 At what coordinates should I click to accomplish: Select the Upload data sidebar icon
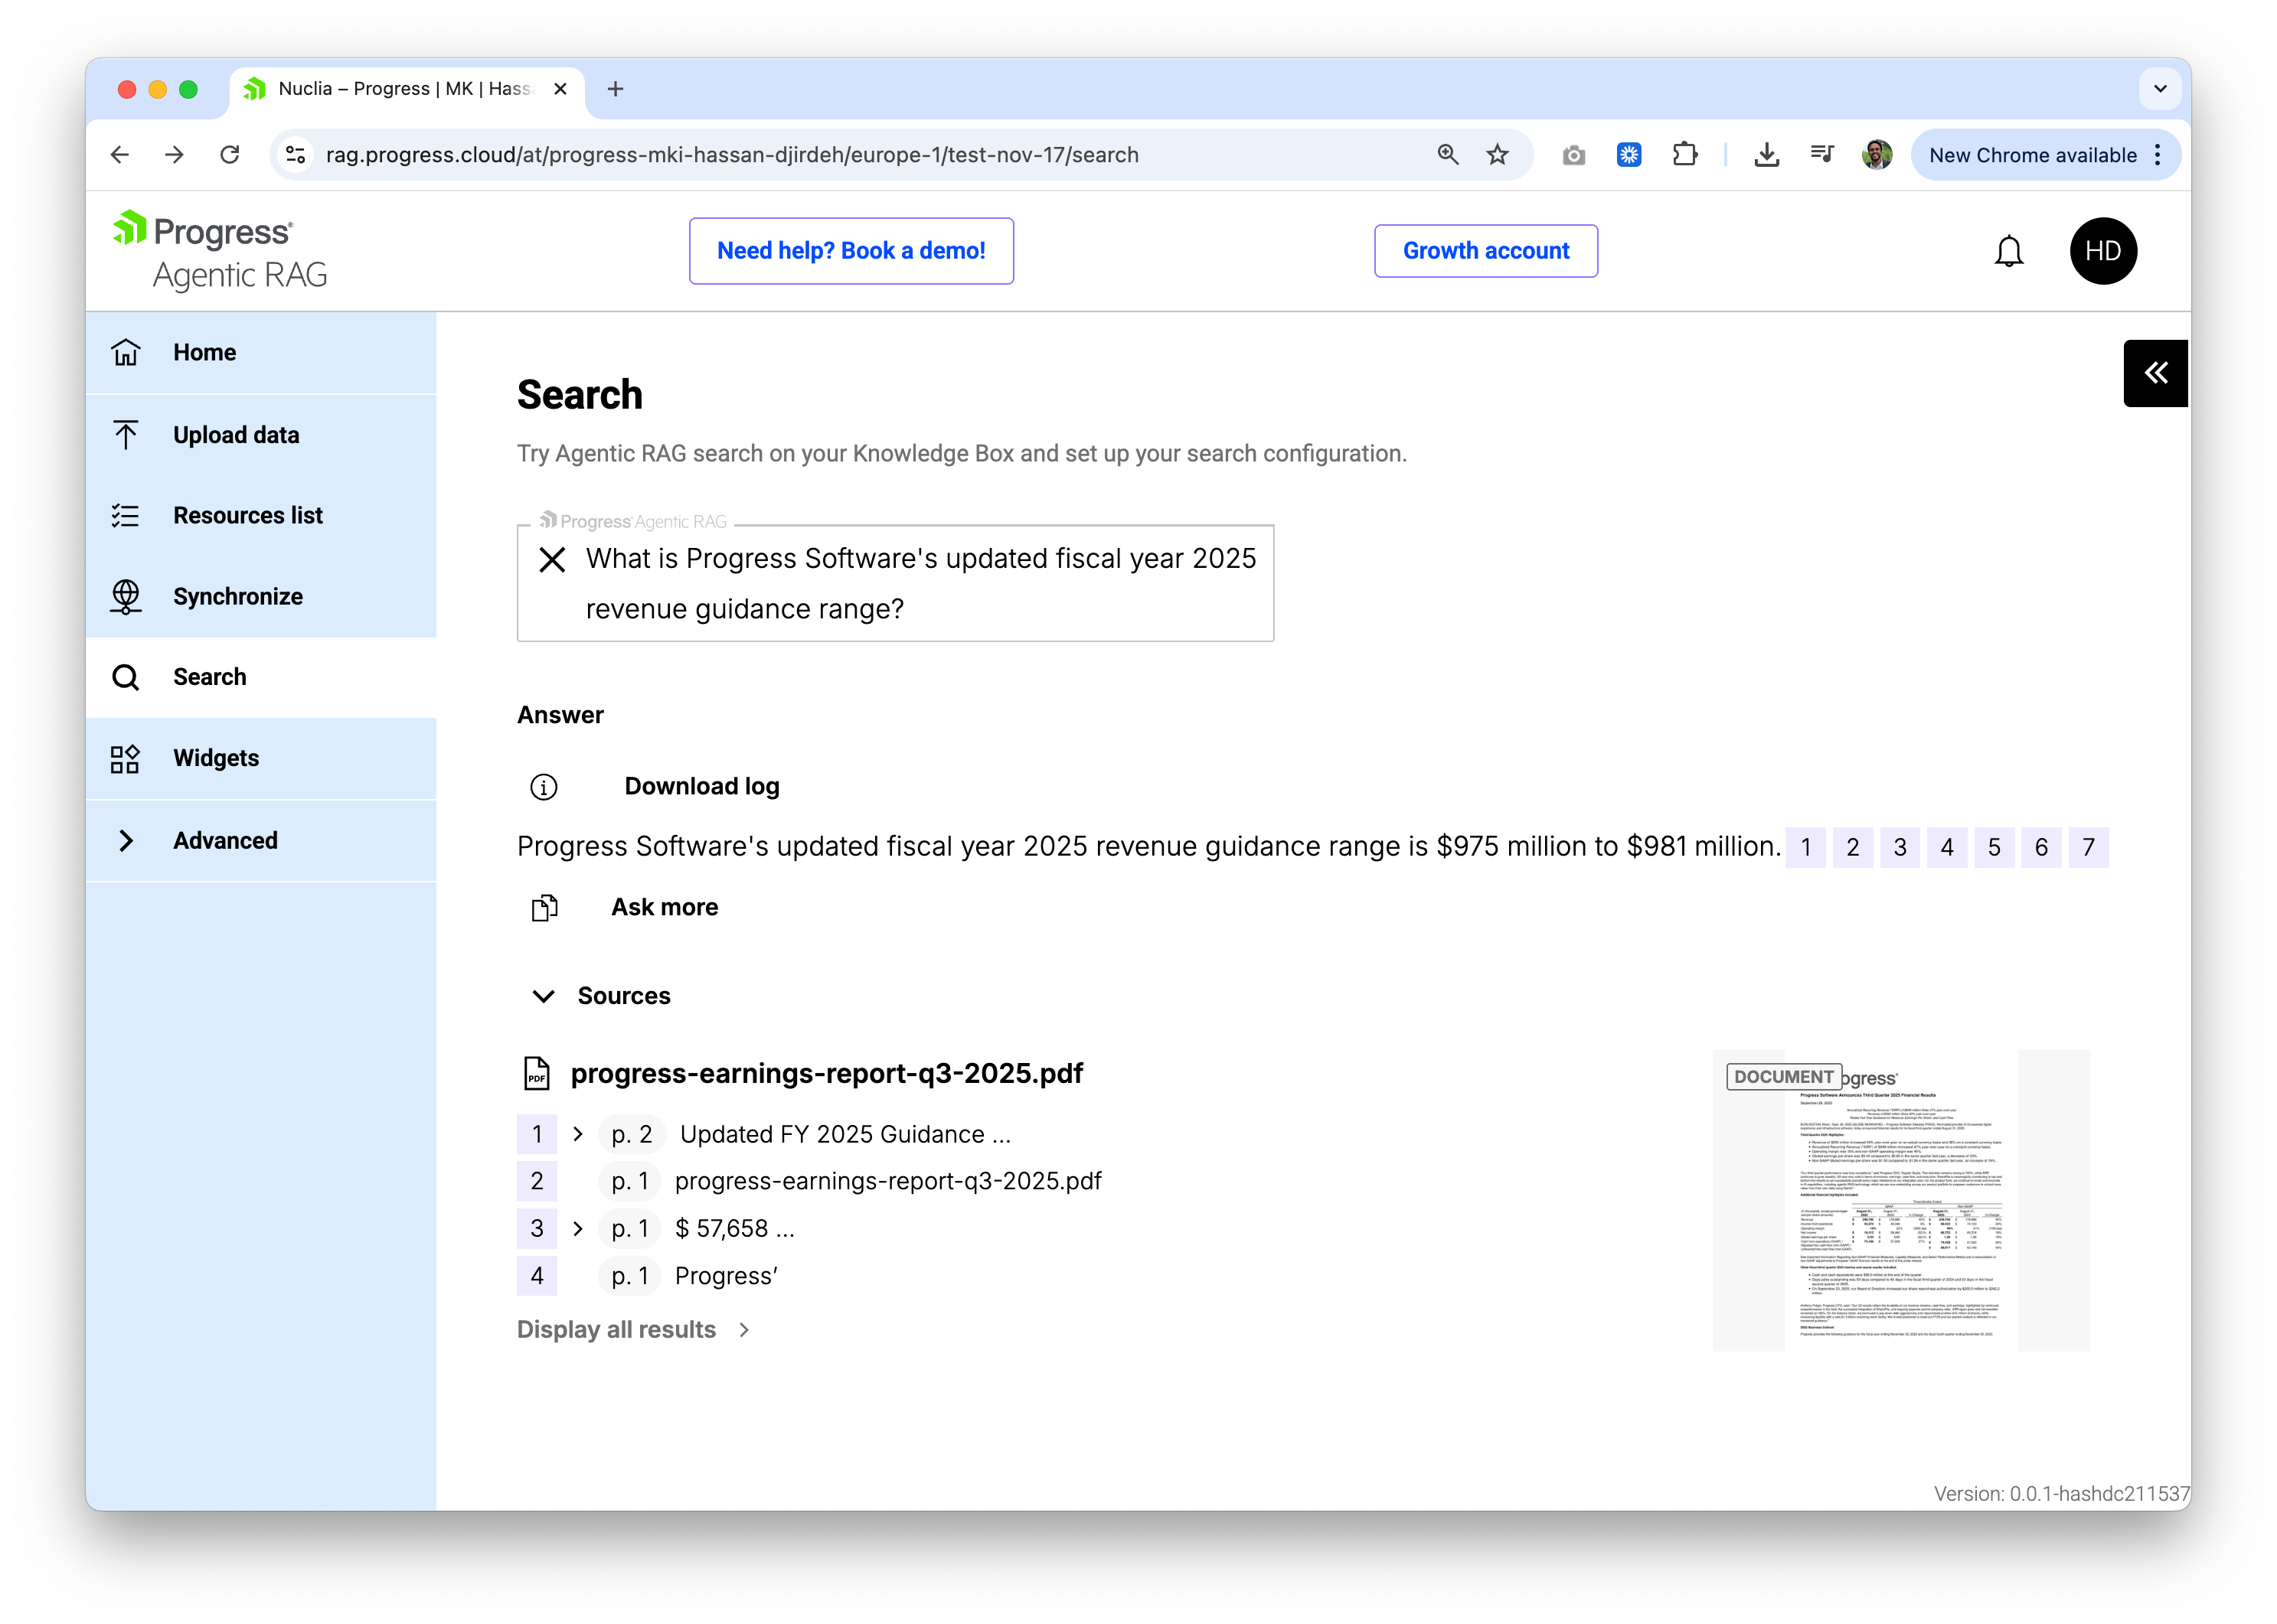(126, 435)
